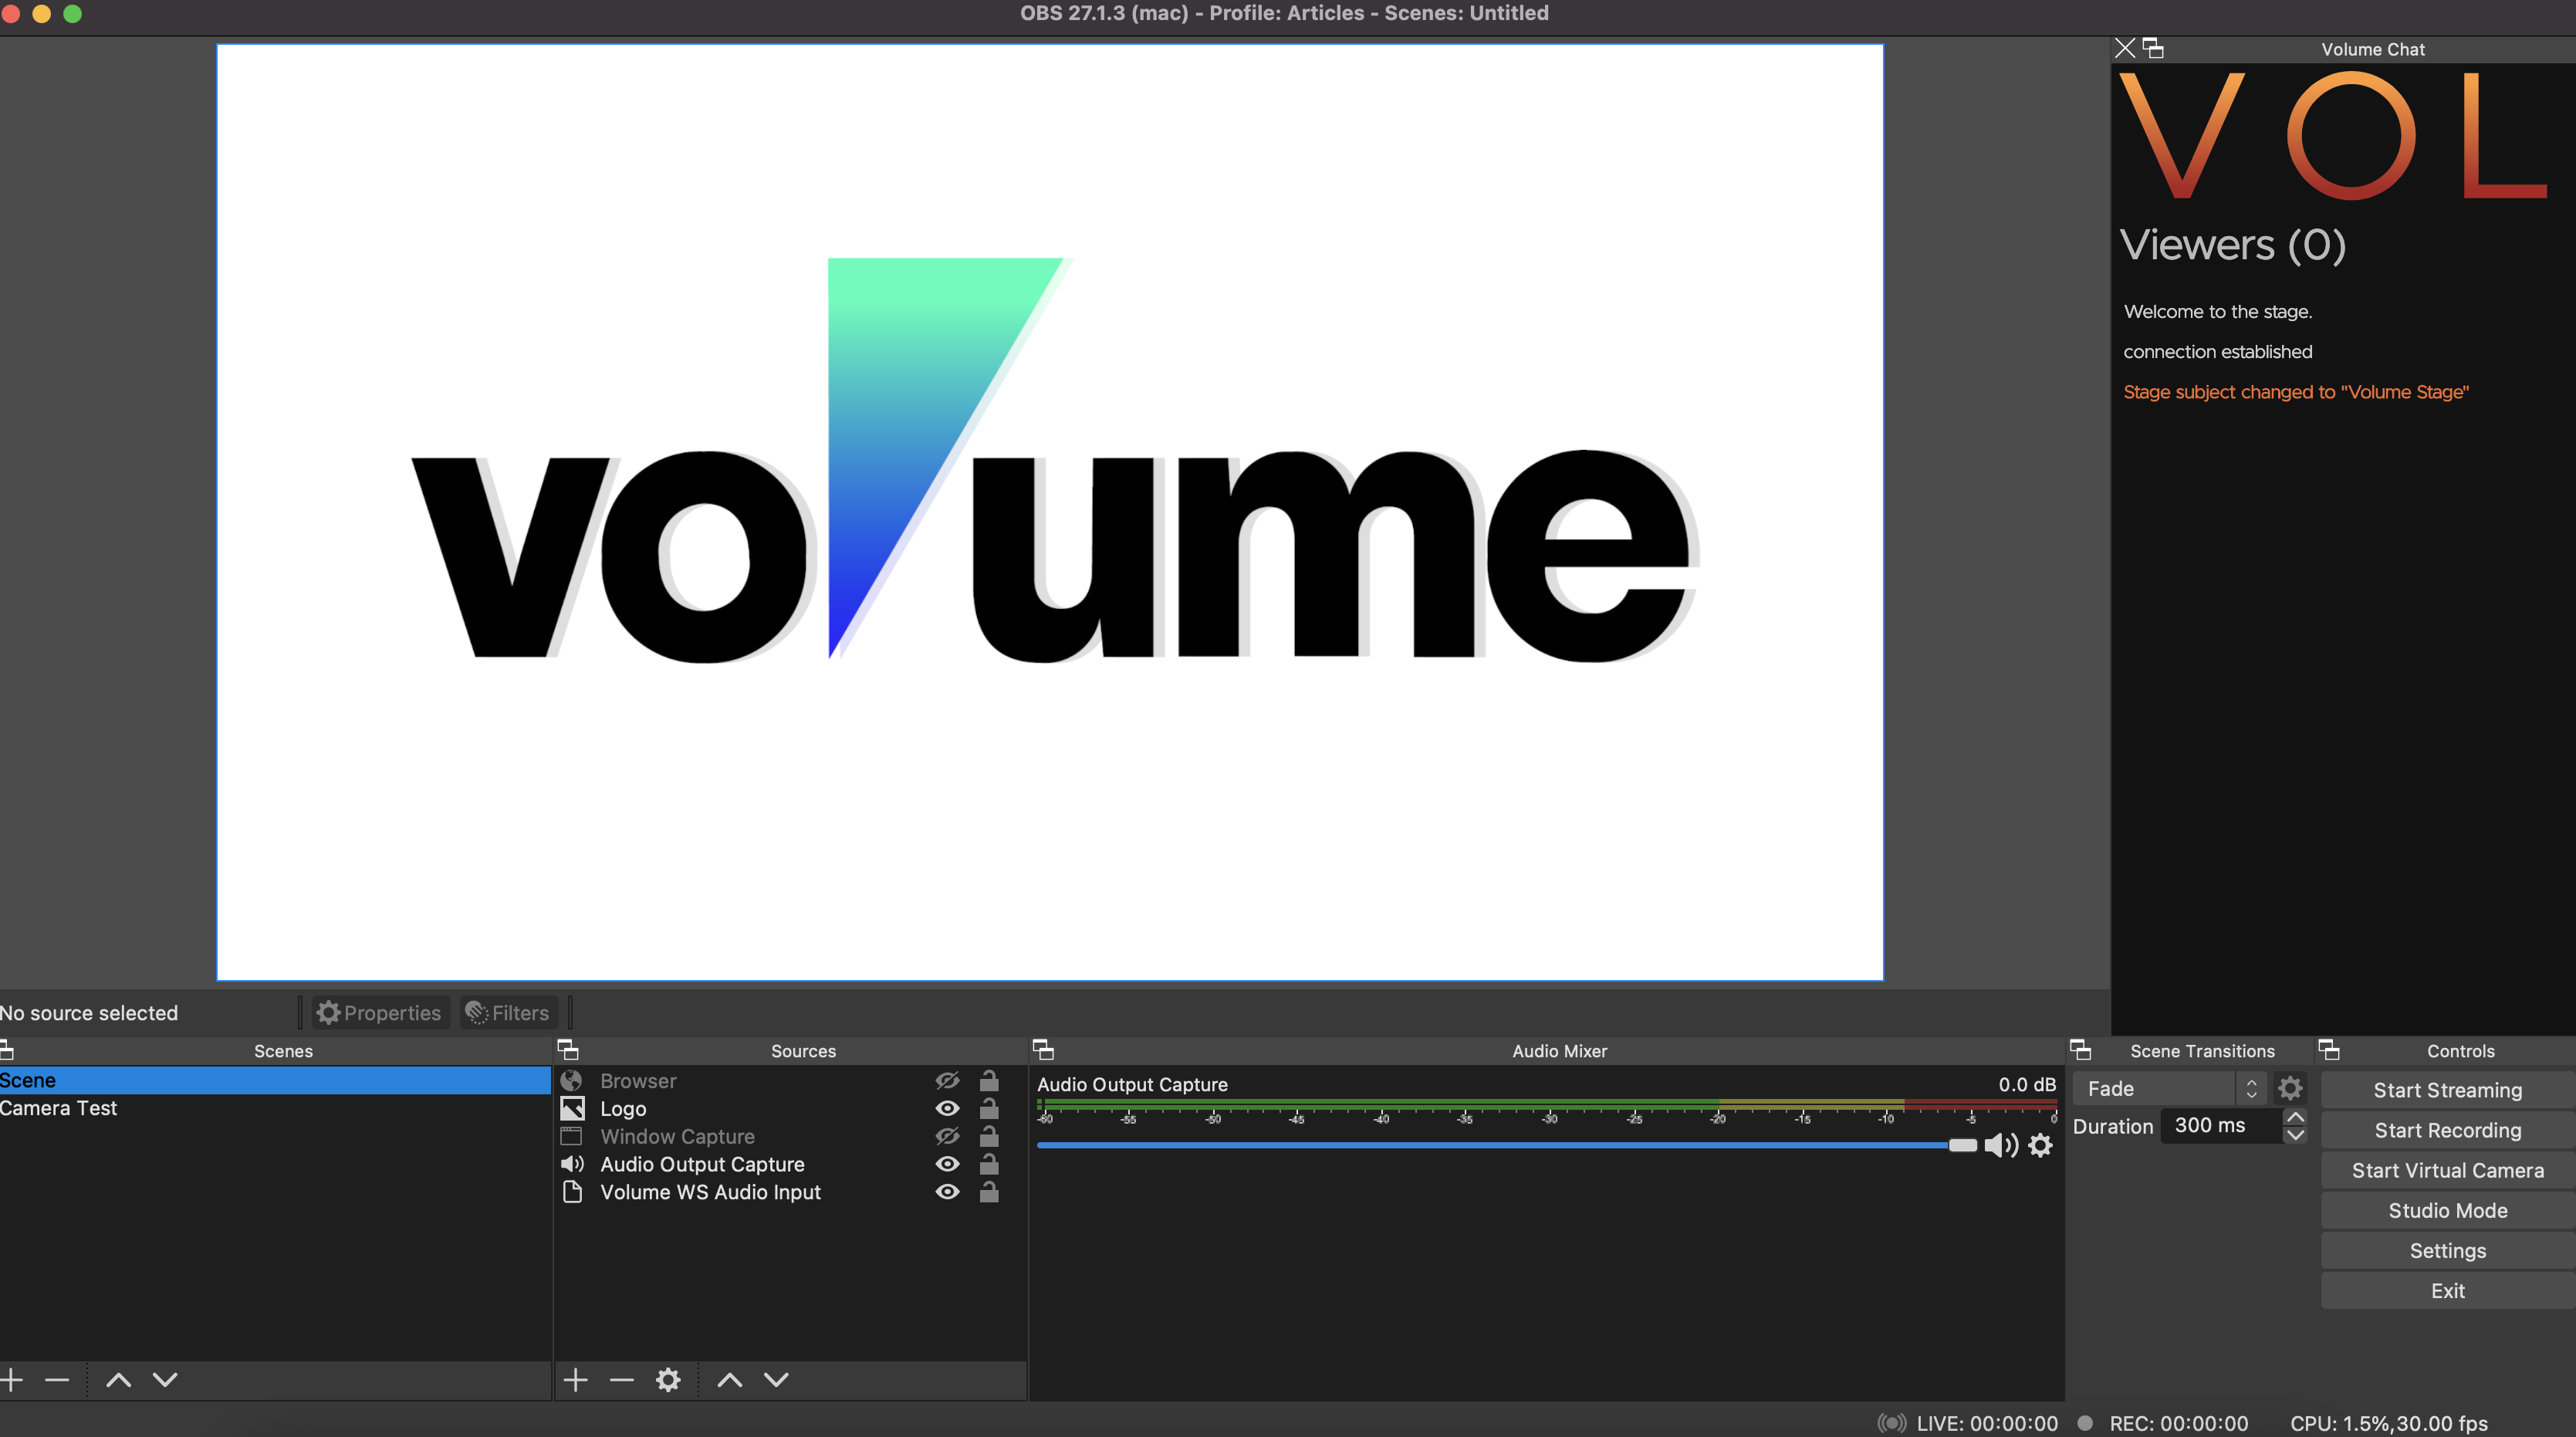2576x1437 pixels.
Task: Increase transition duration with up arrow
Action: [x=2295, y=1117]
